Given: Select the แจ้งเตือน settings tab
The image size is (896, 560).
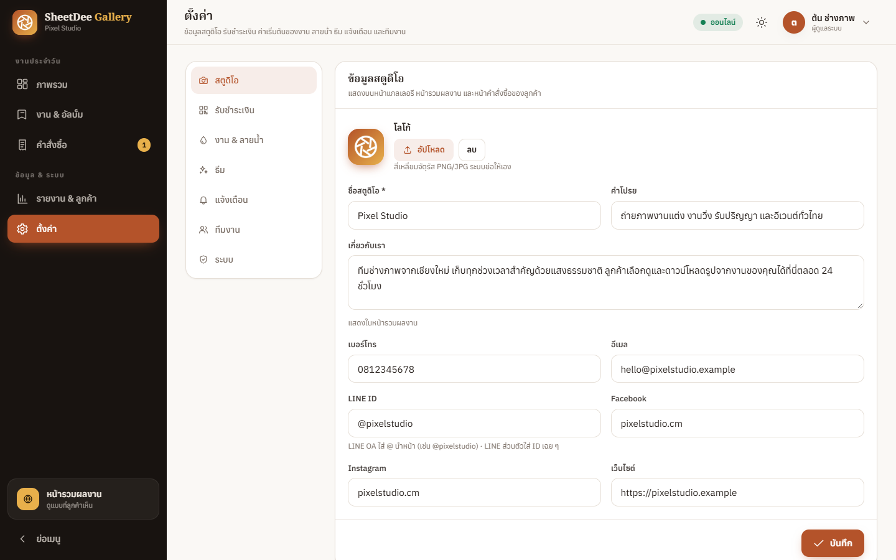Looking at the screenshot, I should point(254,200).
